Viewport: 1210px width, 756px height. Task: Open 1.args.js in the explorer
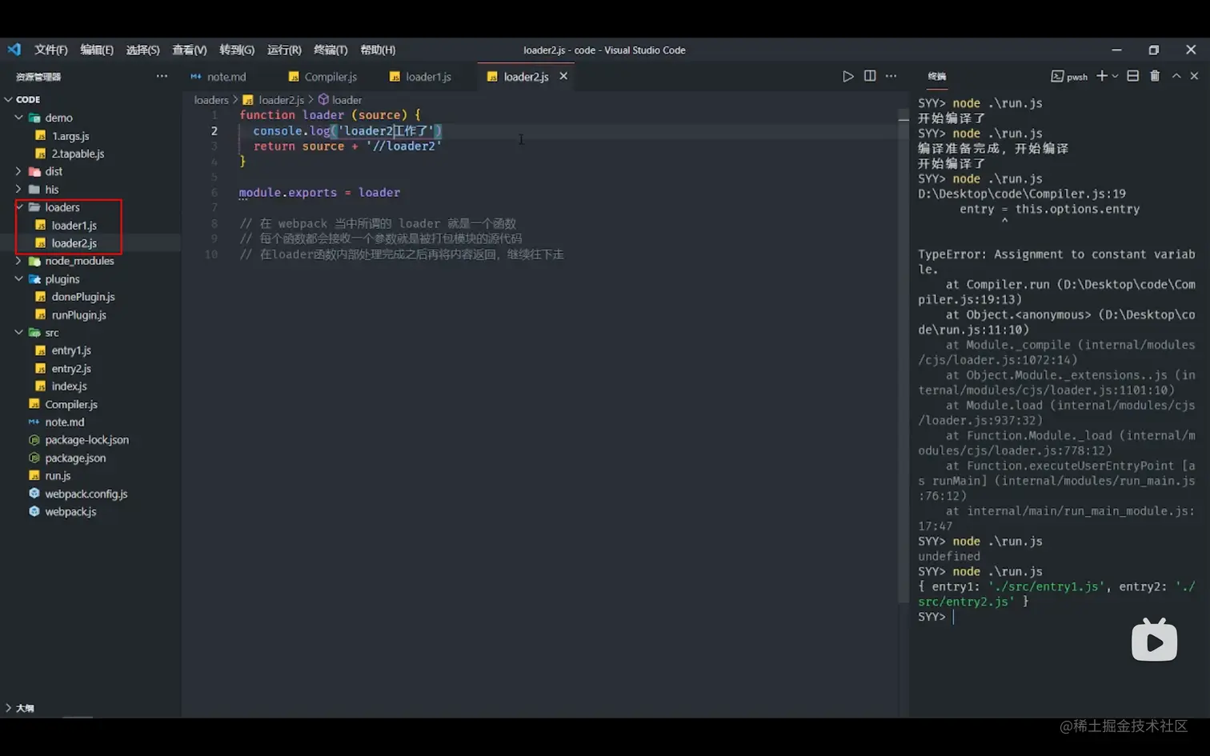pyautogui.click(x=70, y=136)
